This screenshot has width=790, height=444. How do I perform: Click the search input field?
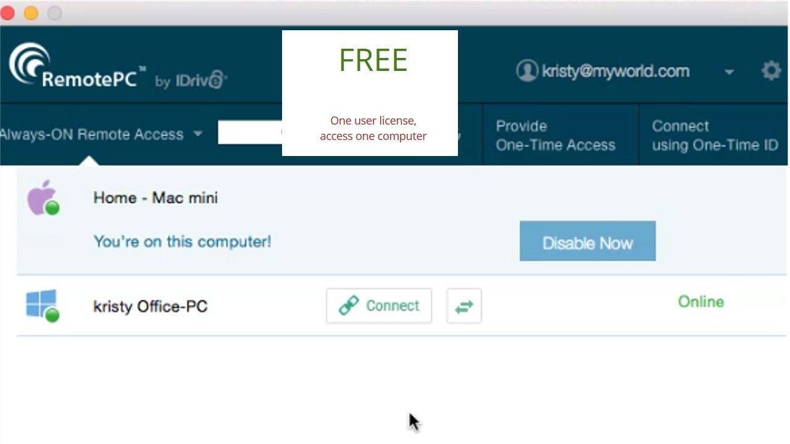point(250,133)
